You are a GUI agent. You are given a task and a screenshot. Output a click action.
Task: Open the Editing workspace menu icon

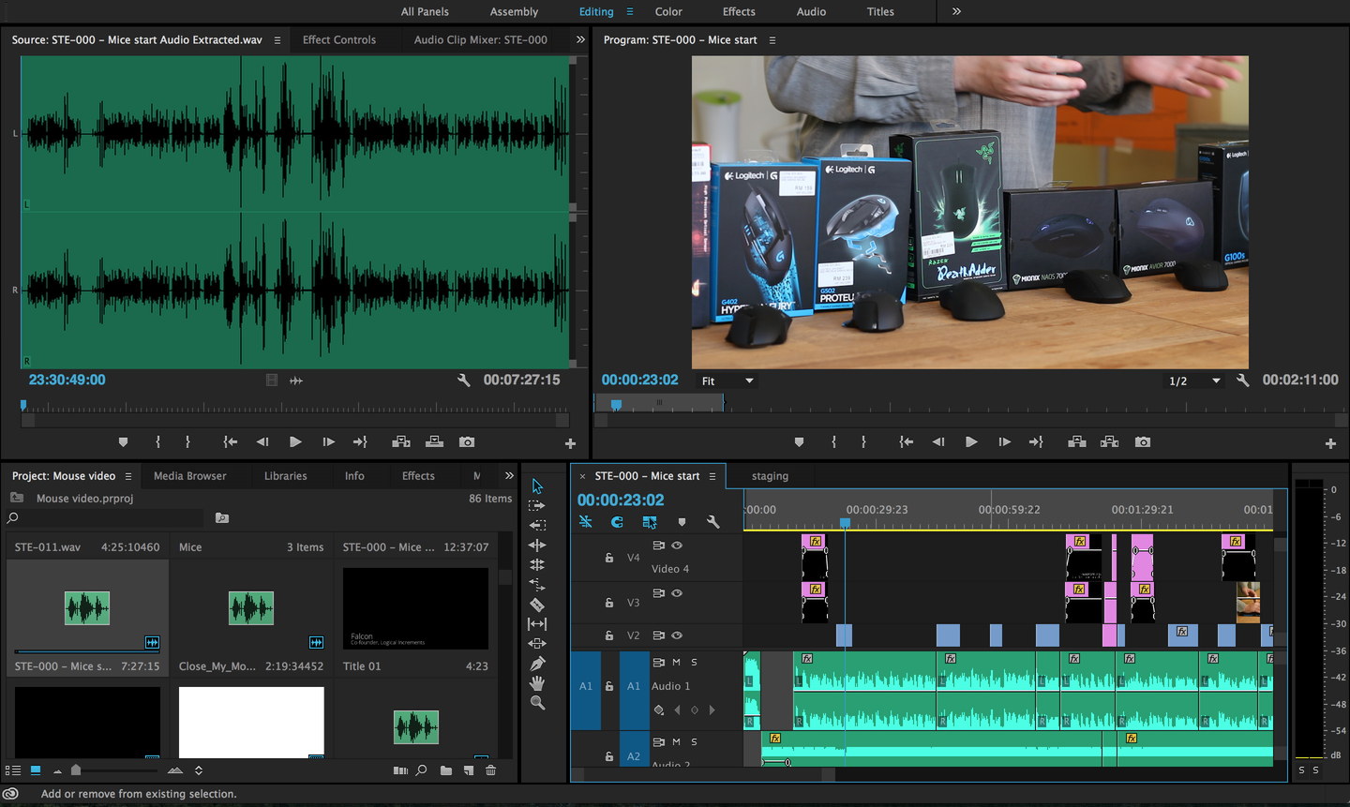(x=630, y=11)
